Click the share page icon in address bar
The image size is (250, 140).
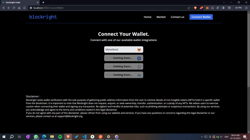[189, 8]
